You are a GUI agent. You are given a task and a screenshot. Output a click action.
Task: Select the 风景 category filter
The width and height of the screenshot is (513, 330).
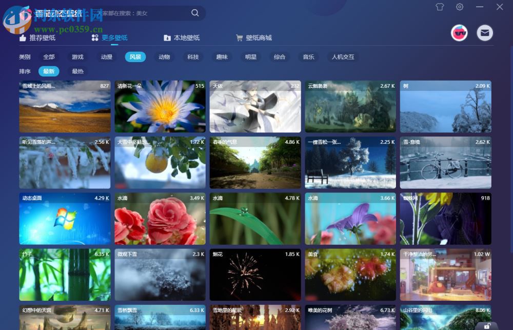[135, 57]
